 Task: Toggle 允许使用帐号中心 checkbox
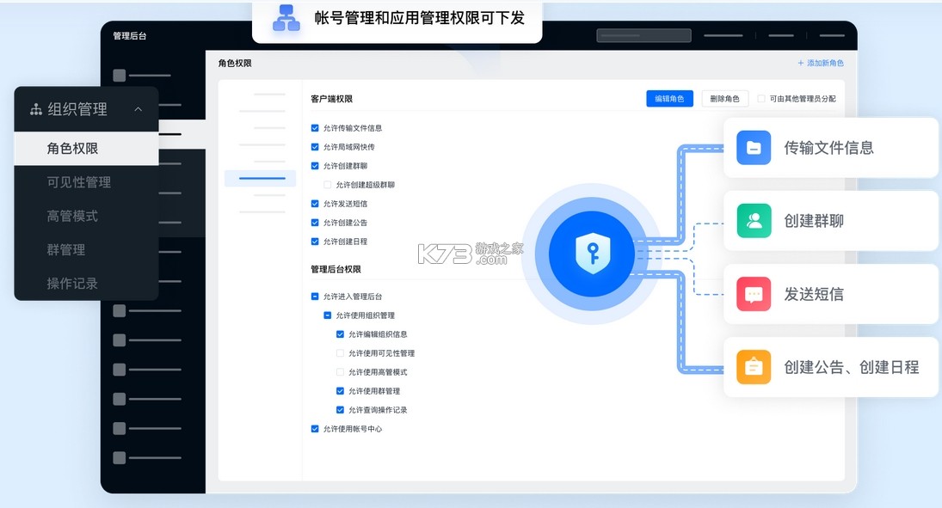[x=315, y=429]
